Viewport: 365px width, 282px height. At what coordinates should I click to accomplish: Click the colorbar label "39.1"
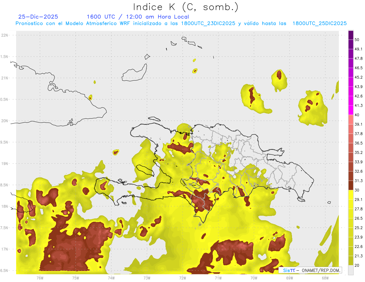(x=359, y=124)
